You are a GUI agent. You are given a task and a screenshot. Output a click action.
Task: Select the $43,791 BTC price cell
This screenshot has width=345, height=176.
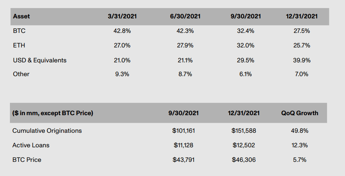click(184, 160)
